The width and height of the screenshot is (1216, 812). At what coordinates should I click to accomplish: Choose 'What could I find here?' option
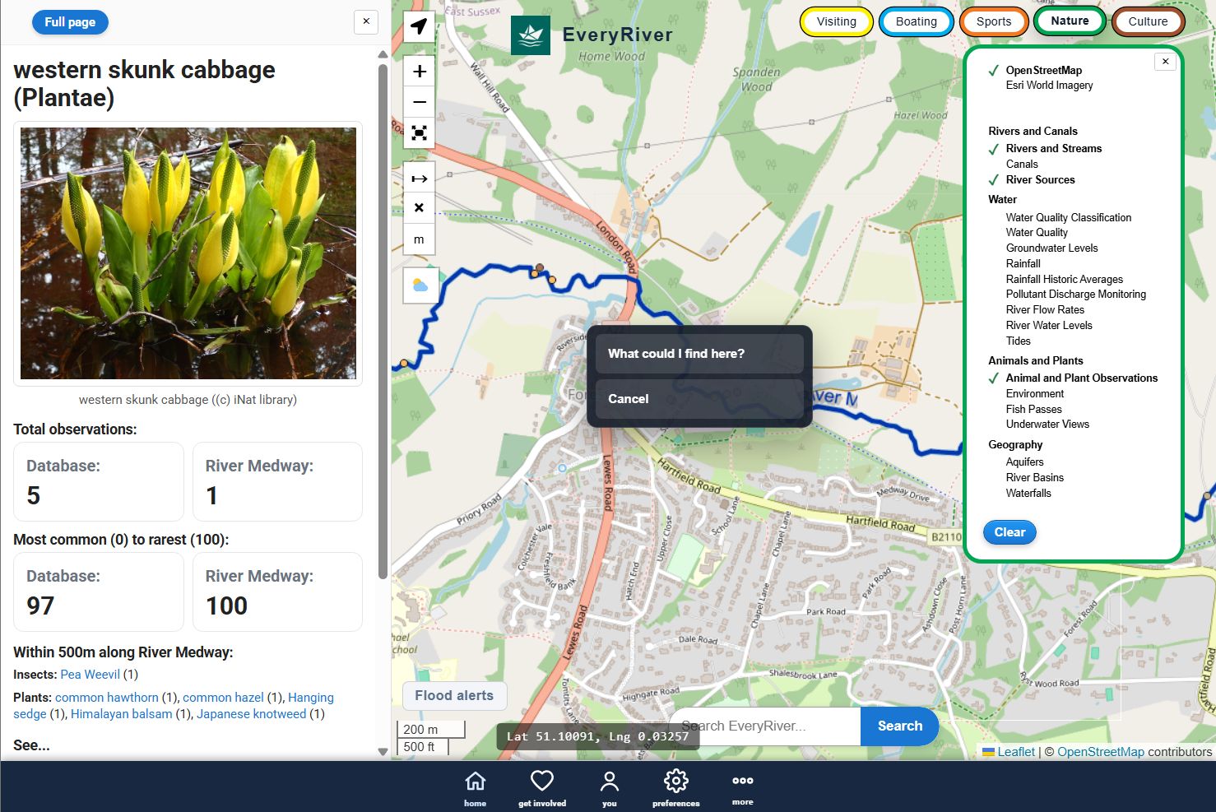(699, 354)
